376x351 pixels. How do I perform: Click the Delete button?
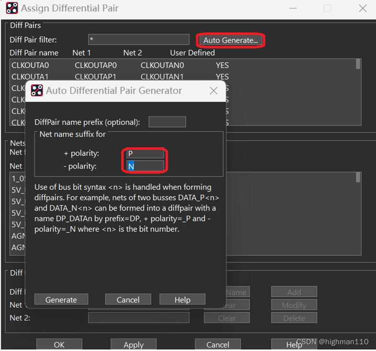coord(294,318)
